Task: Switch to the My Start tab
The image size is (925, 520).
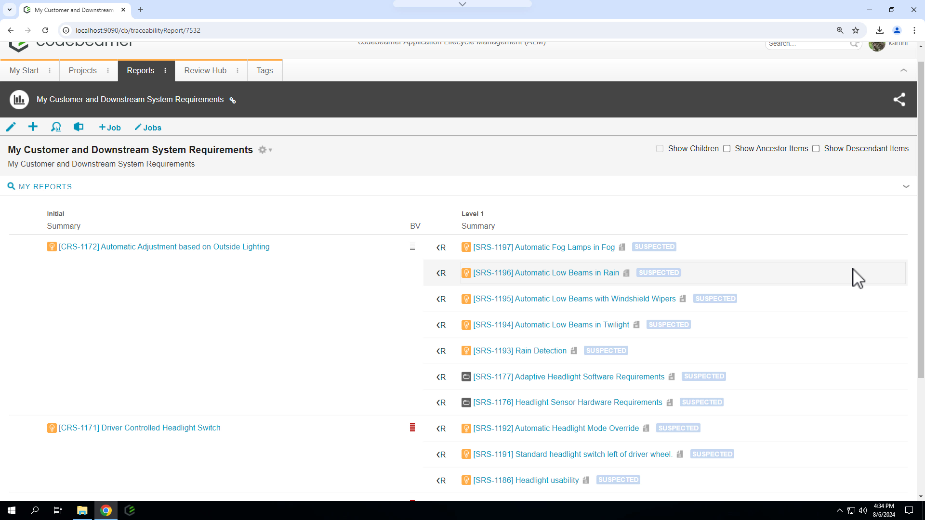Action: pyautogui.click(x=24, y=70)
